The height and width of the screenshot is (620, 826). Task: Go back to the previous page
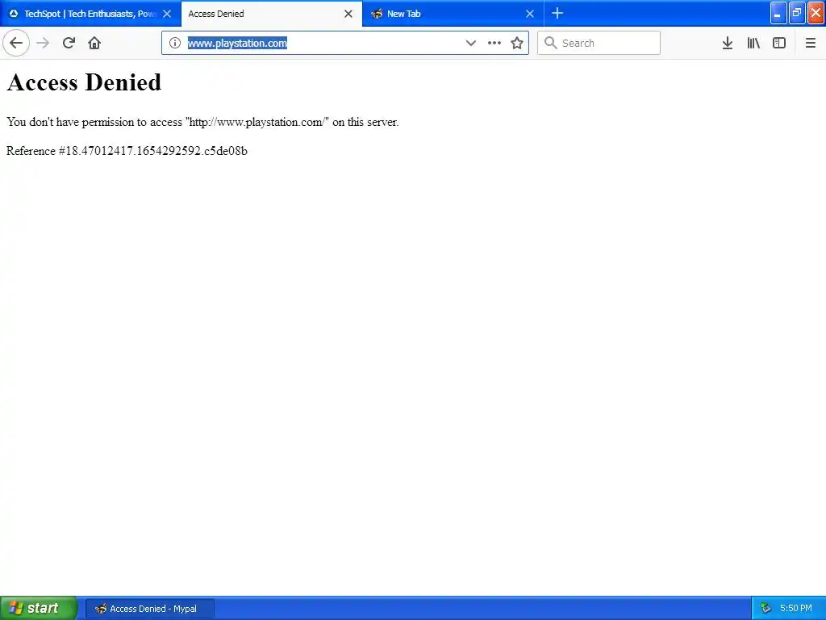[x=16, y=43]
